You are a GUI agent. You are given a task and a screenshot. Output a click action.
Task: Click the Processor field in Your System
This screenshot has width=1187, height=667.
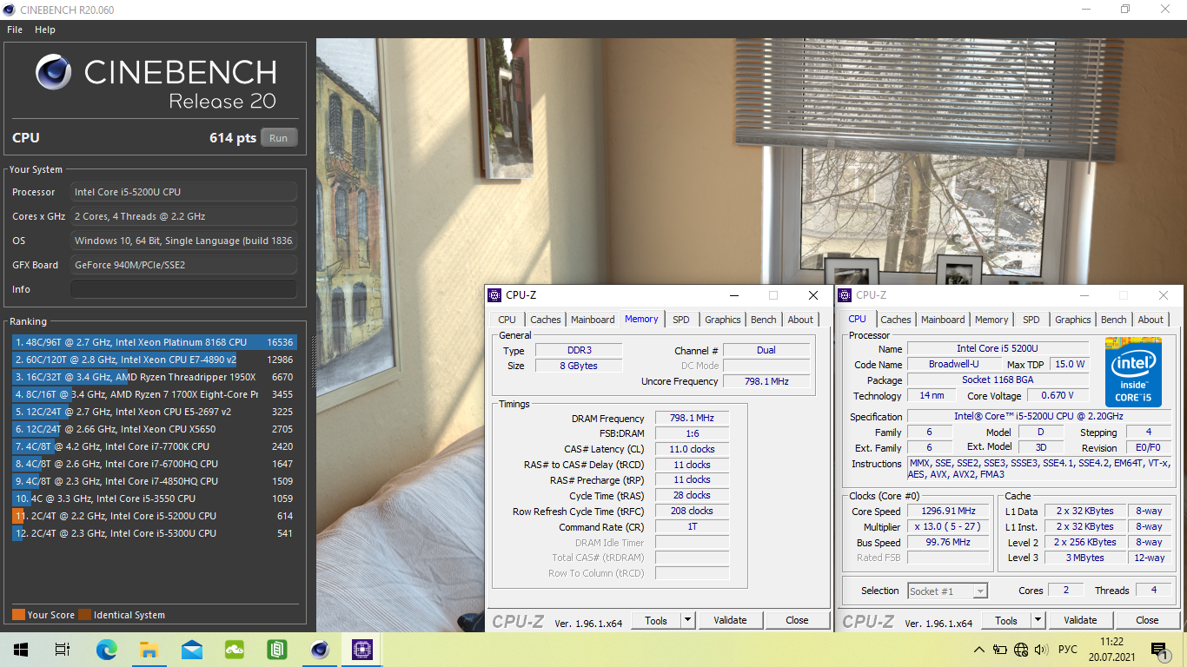pos(183,192)
